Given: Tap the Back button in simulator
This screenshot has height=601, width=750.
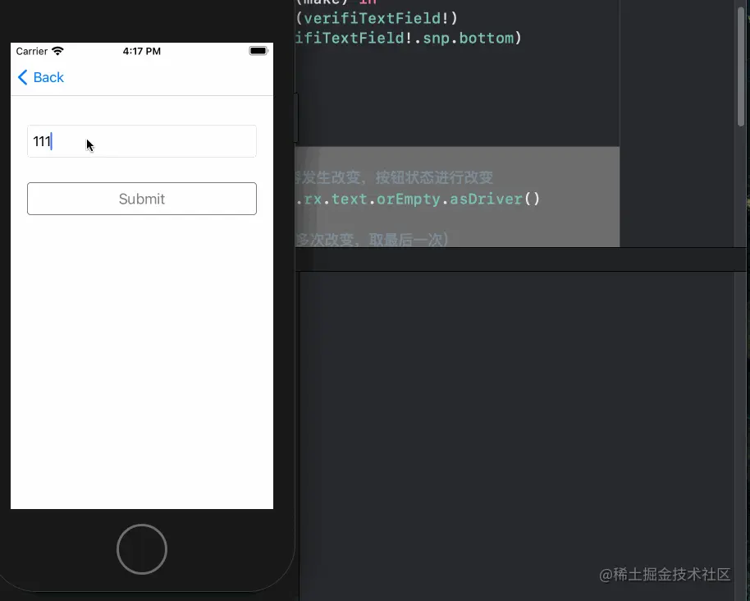Looking at the screenshot, I should coord(41,77).
